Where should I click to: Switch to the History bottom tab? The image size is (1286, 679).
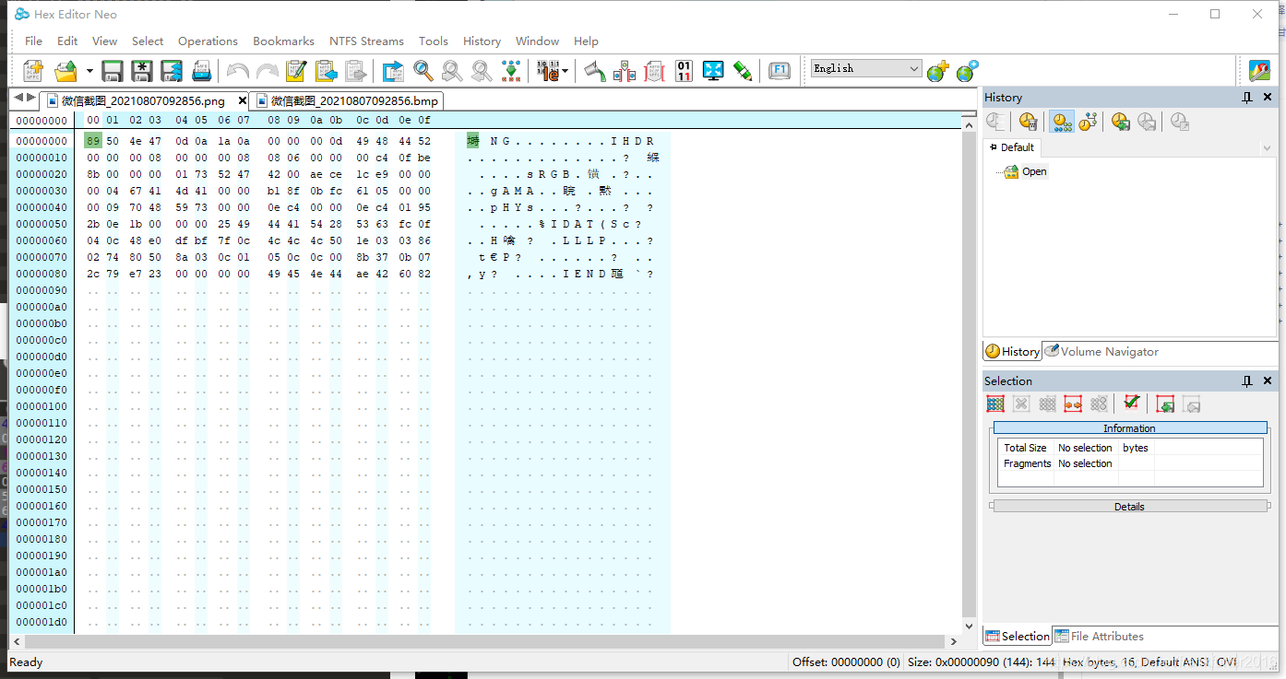pyautogui.click(x=1012, y=351)
